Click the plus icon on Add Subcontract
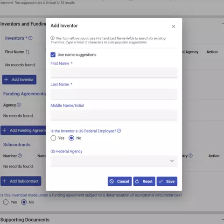Image resolution: width=224 pixels, height=224 pixels. pyautogui.click(x=4, y=181)
